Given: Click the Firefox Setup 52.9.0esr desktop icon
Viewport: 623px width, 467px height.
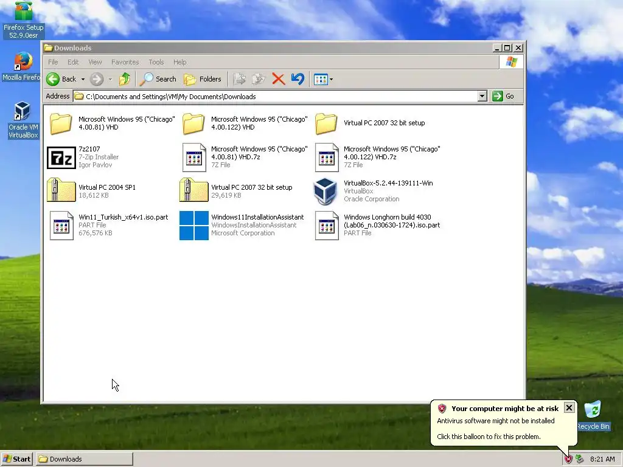Looking at the screenshot, I should point(24,20).
